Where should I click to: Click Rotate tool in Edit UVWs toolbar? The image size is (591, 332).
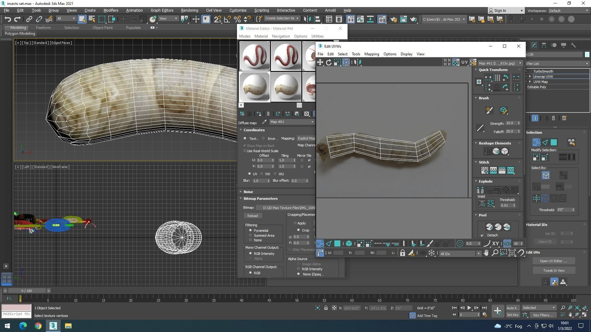pyautogui.click(x=329, y=62)
